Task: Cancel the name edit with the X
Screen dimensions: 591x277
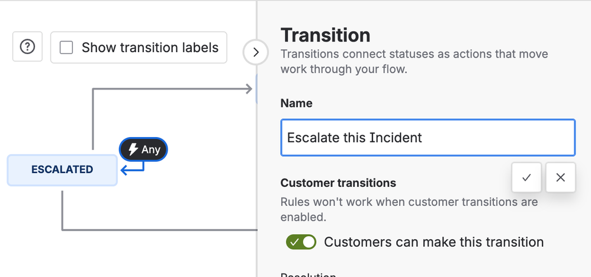Action: pos(561,177)
